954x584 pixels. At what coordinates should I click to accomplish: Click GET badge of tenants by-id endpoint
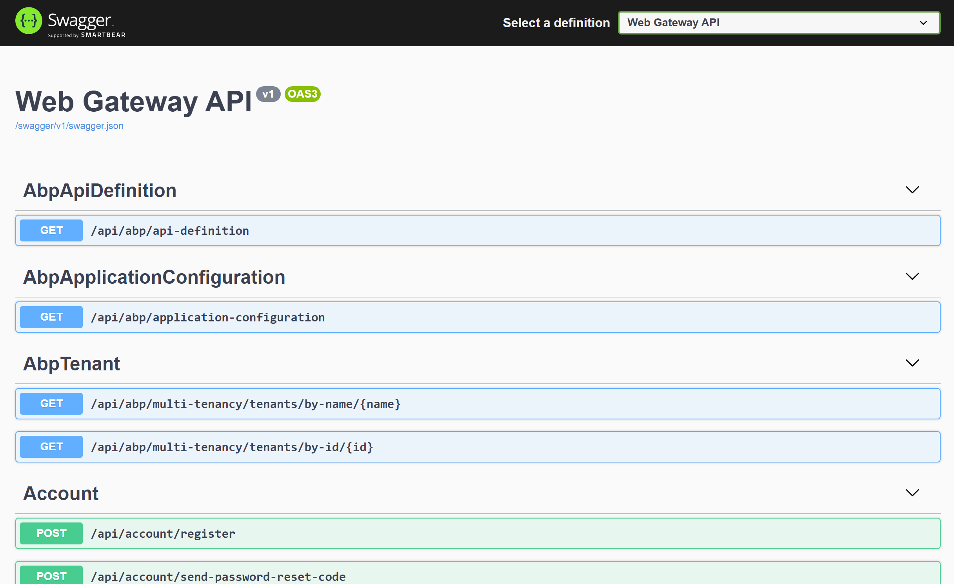(51, 447)
